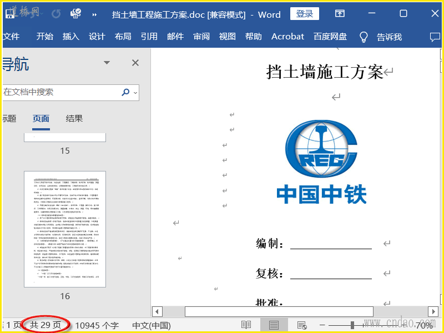Click the zoom slider handle
Image resolution: width=444 pixels, height=333 pixels.
(x=352, y=325)
